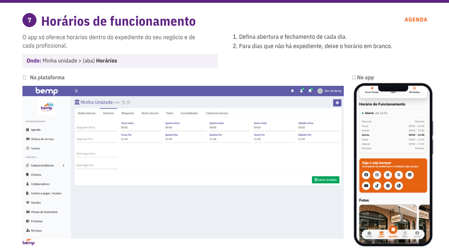Toggle the hamburger menu in bemp header

point(76,91)
